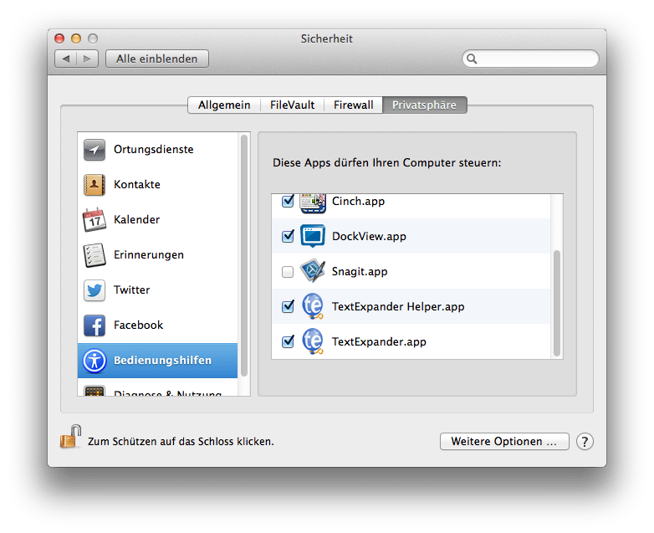The image size is (654, 533).
Task: Click the Weitere Optionen button
Action: click(503, 441)
